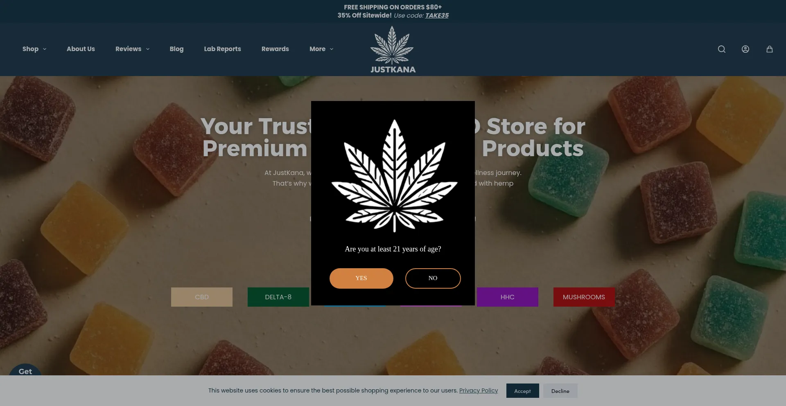Click the TAKE35 promo code link

click(437, 16)
